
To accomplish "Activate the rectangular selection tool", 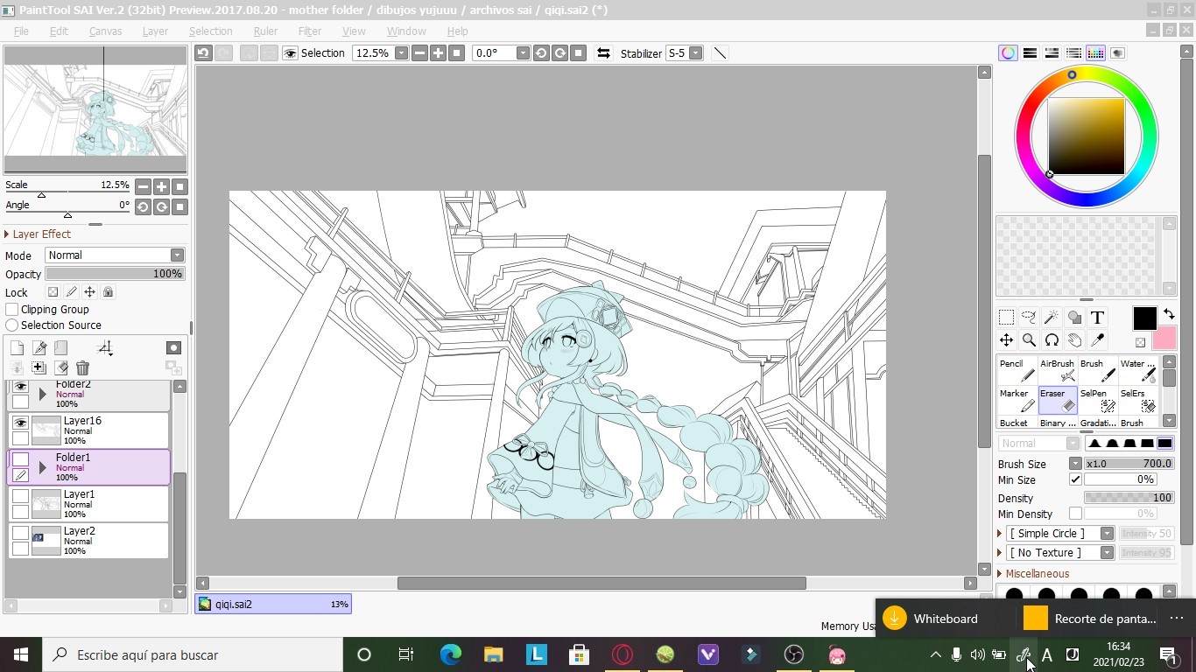I will pos(1007,318).
